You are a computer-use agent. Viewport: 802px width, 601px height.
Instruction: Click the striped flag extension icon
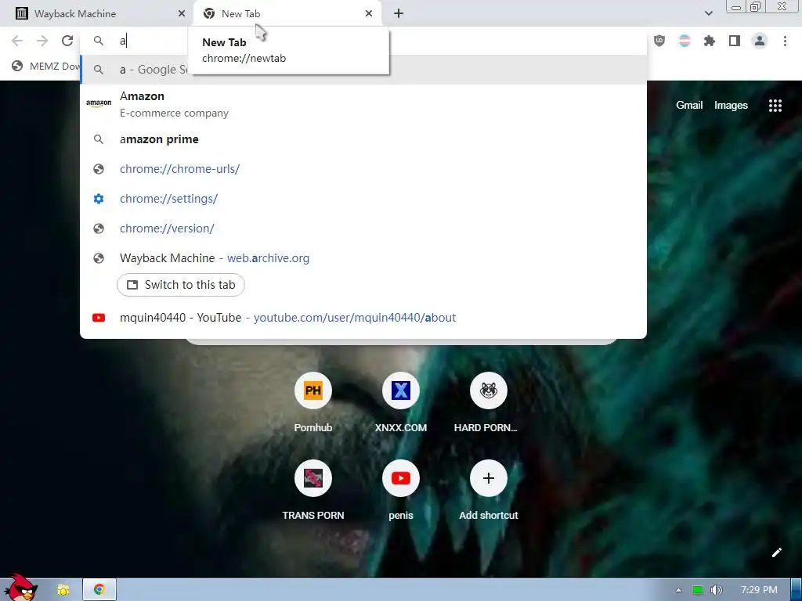coord(685,41)
